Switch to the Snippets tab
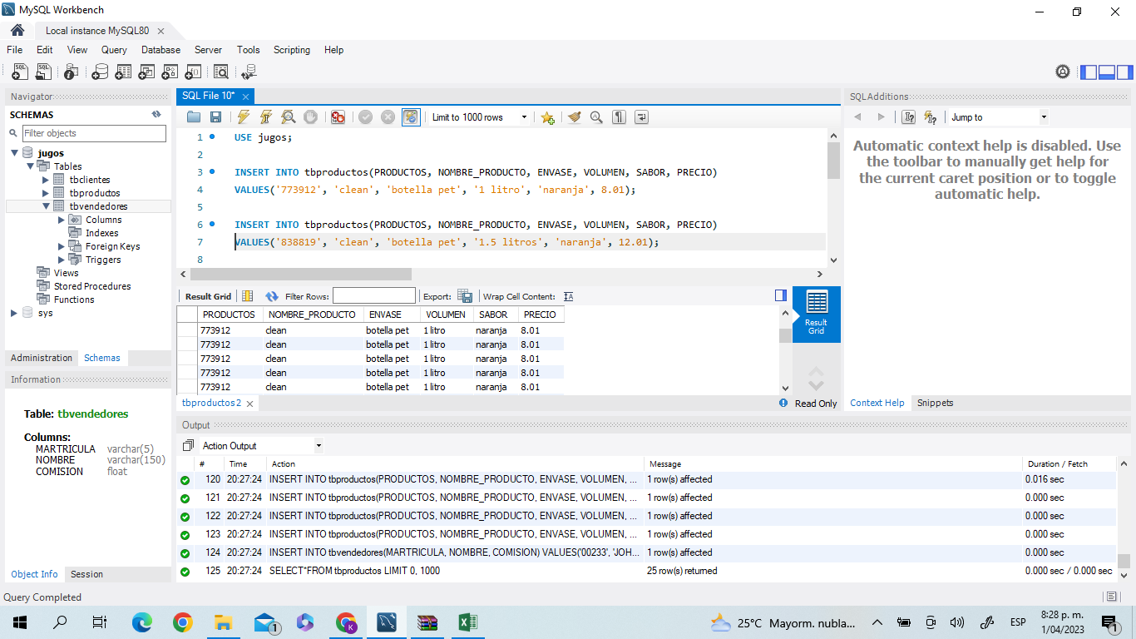This screenshot has height=639, width=1136. (935, 403)
